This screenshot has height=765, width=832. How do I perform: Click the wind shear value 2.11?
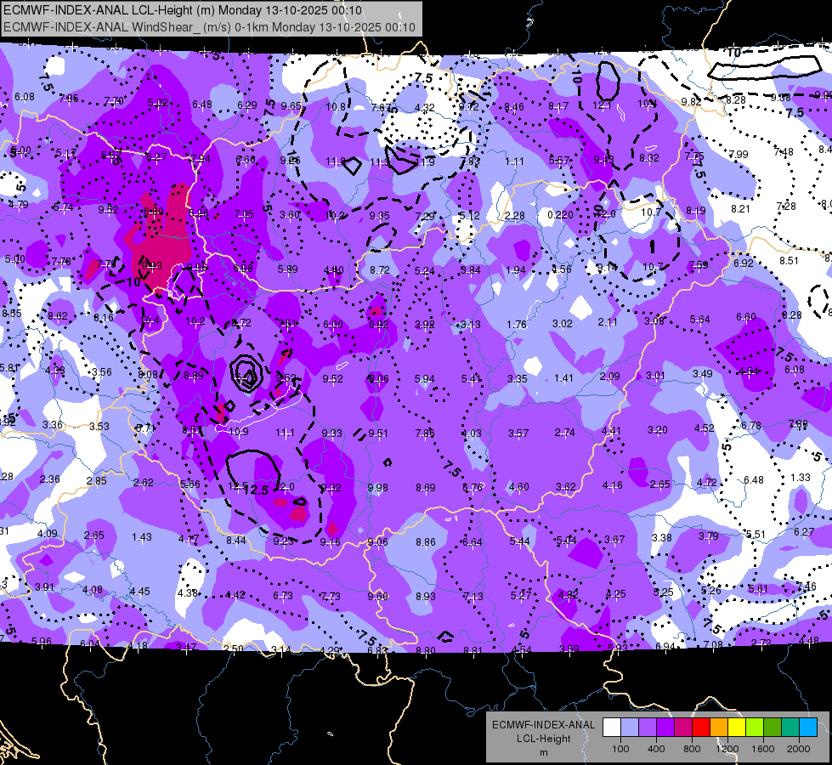(608, 321)
